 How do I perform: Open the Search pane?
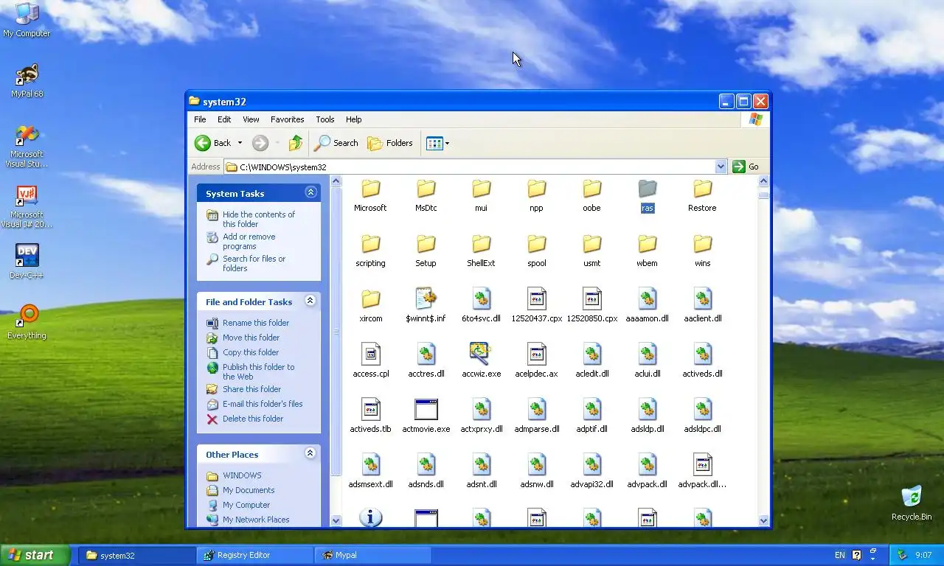(336, 143)
